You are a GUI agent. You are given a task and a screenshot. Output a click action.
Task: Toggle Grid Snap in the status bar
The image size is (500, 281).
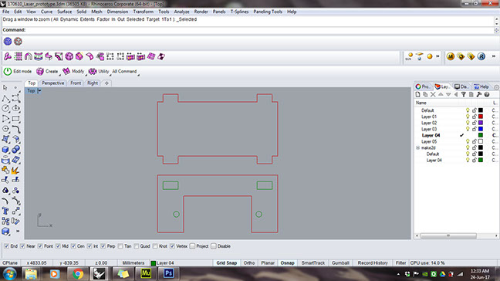pos(227,263)
